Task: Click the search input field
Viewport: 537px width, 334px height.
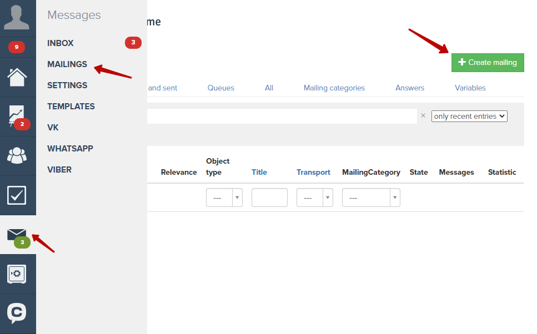Action: coord(282,117)
